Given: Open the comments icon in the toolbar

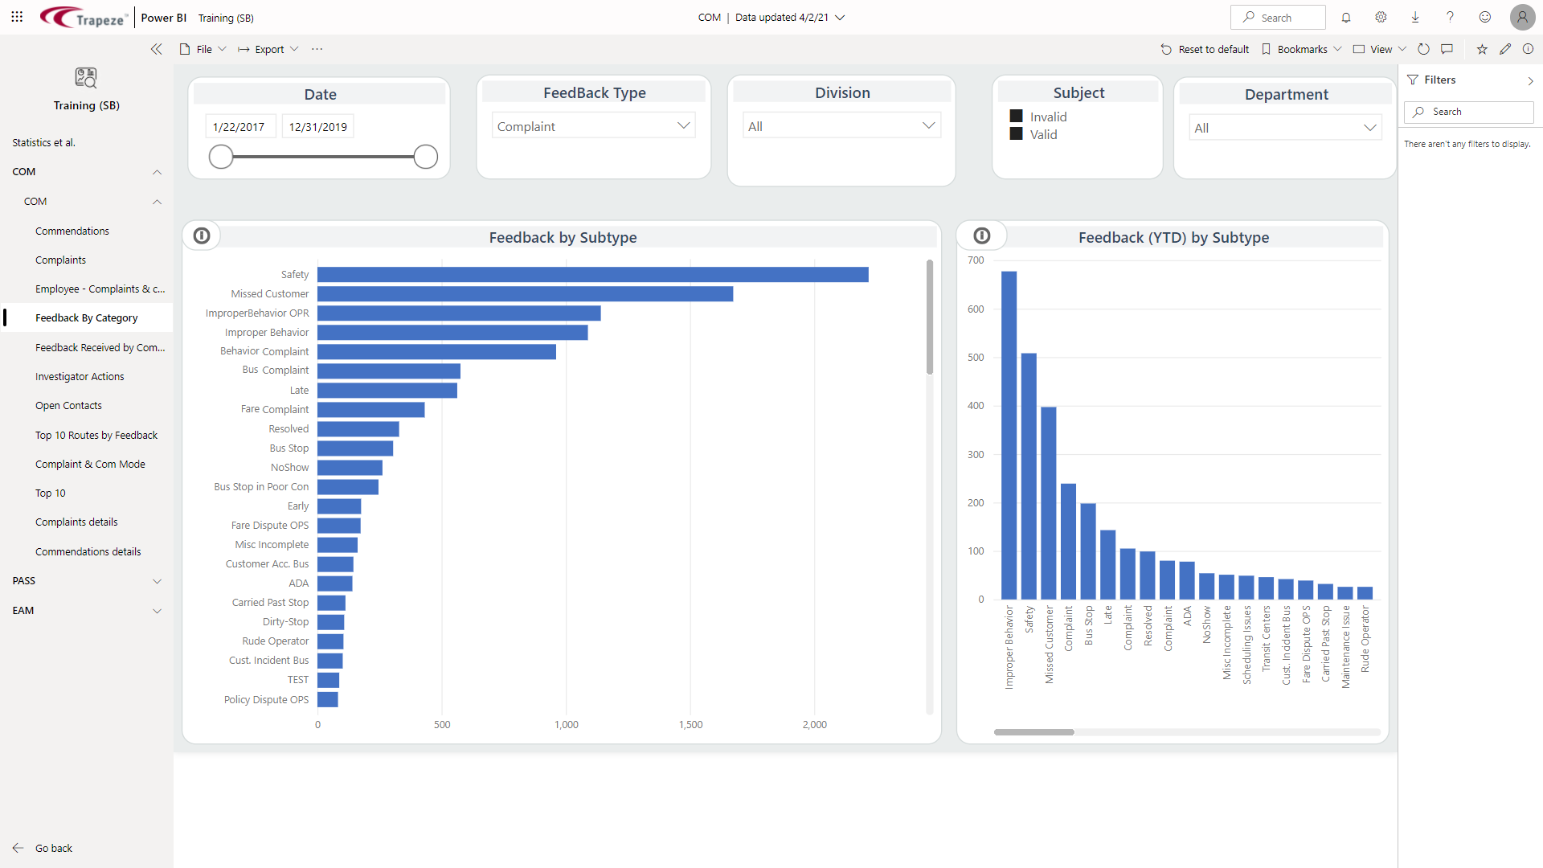Looking at the screenshot, I should (1448, 49).
